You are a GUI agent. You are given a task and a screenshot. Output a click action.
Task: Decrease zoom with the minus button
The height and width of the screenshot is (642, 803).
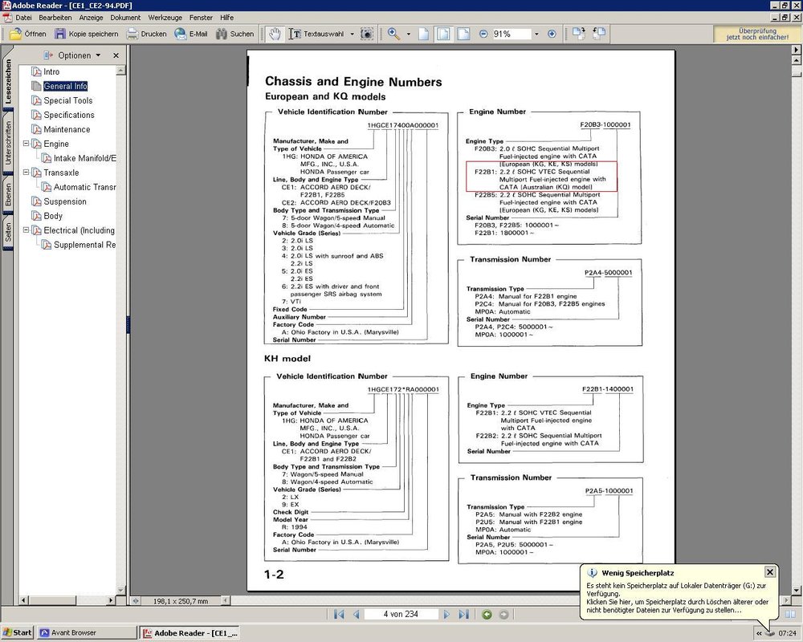pyautogui.click(x=483, y=34)
